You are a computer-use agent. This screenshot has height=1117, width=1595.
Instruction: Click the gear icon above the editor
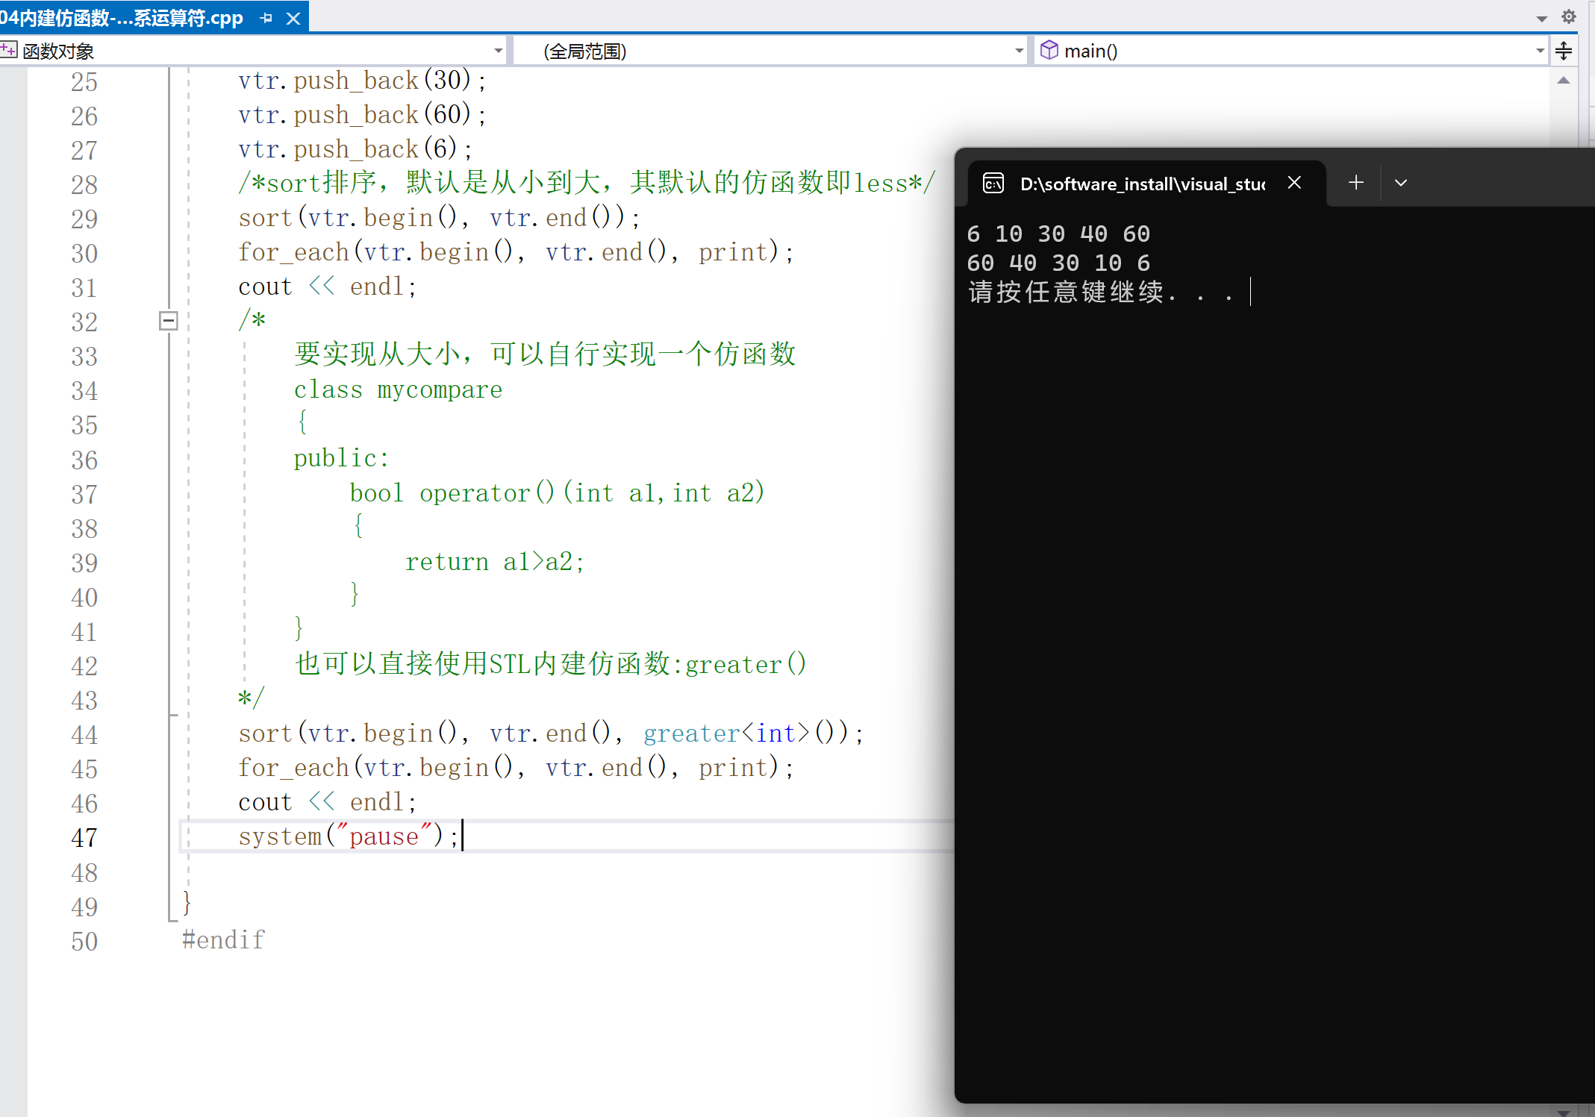(1568, 16)
